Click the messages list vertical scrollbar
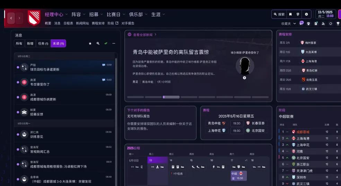The image size is (341, 186). coord(116,122)
